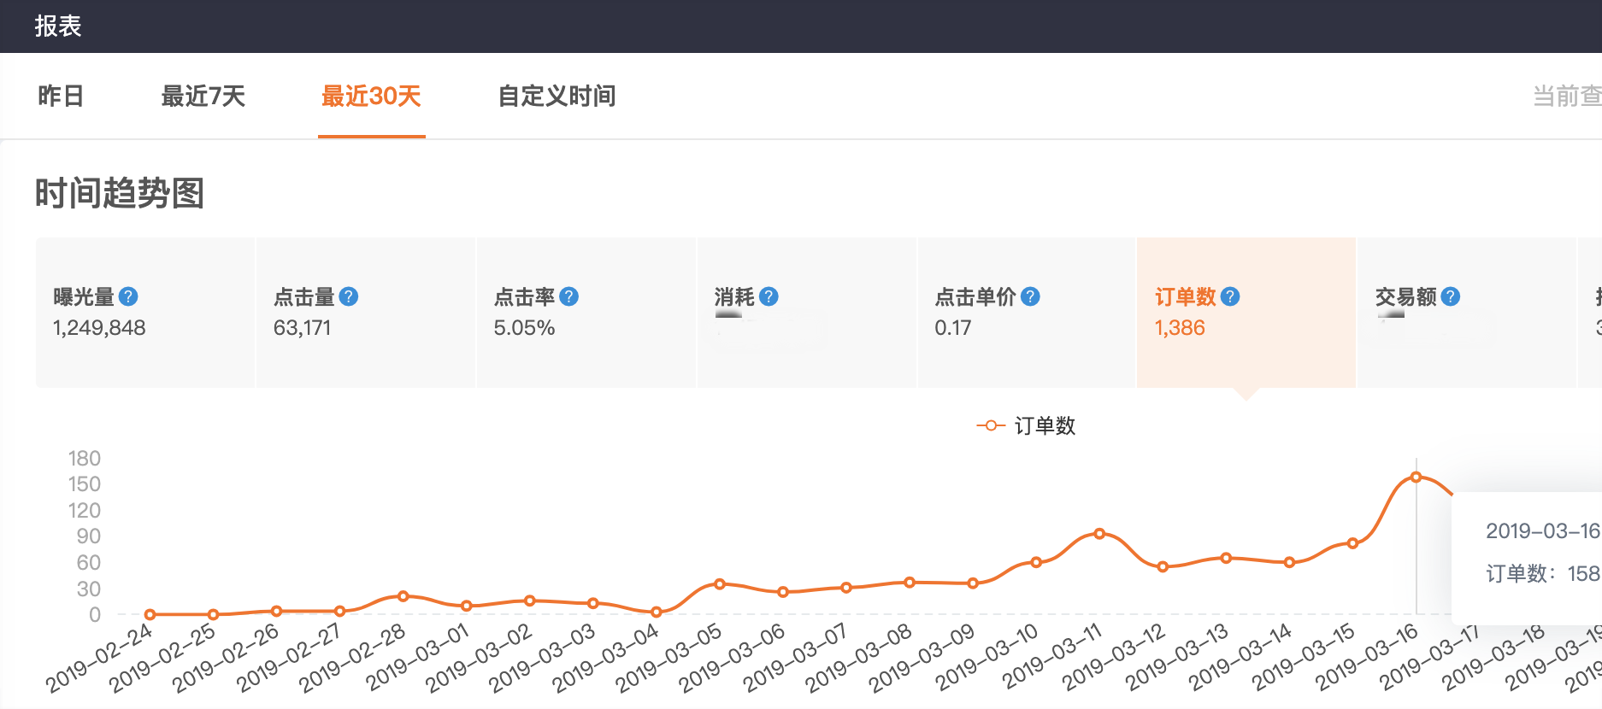Click the 2019-03-11 data point
Image resolution: width=1602 pixels, height=709 pixels.
tap(1099, 533)
